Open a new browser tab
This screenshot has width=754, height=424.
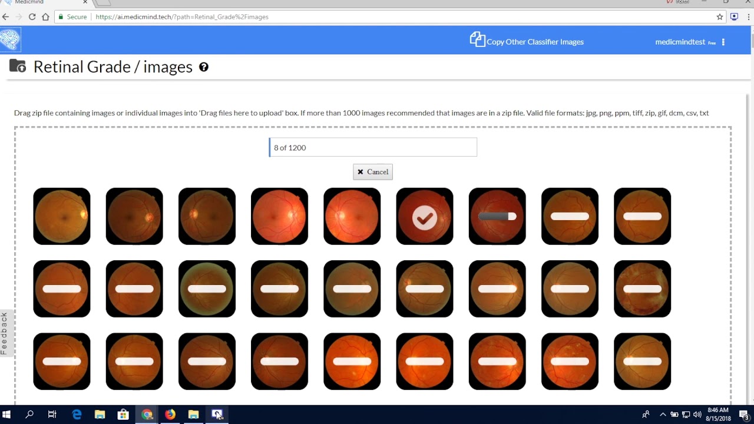pyautogui.click(x=103, y=2)
